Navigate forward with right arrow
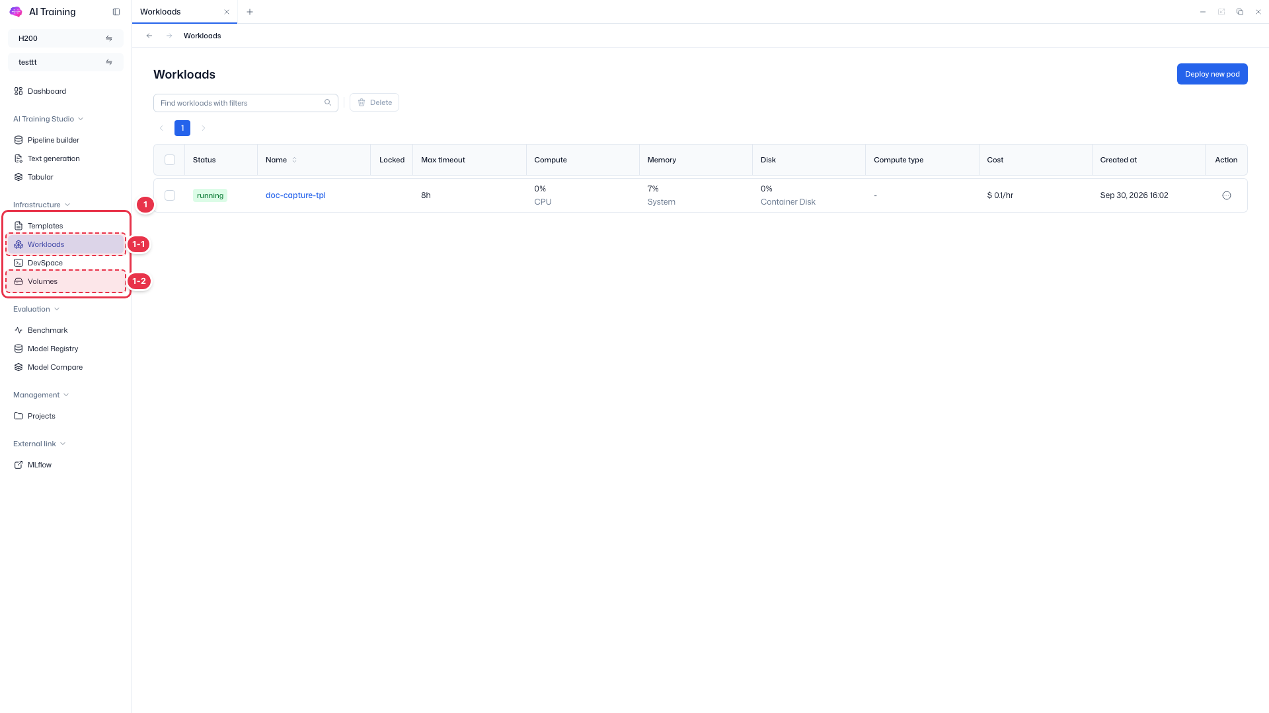The width and height of the screenshot is (1269, 713). pos(169,36)
